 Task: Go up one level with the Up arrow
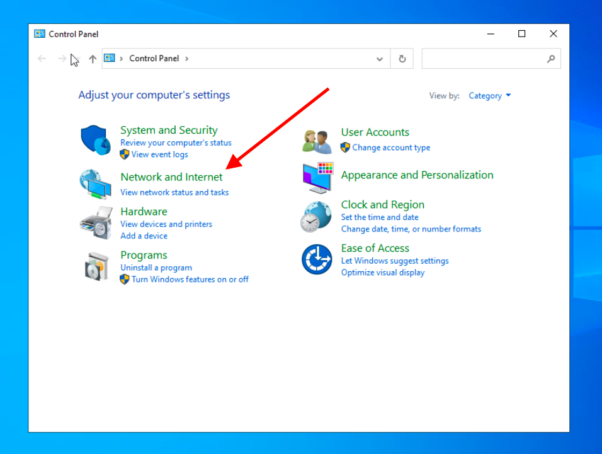[x=93, y=59]
